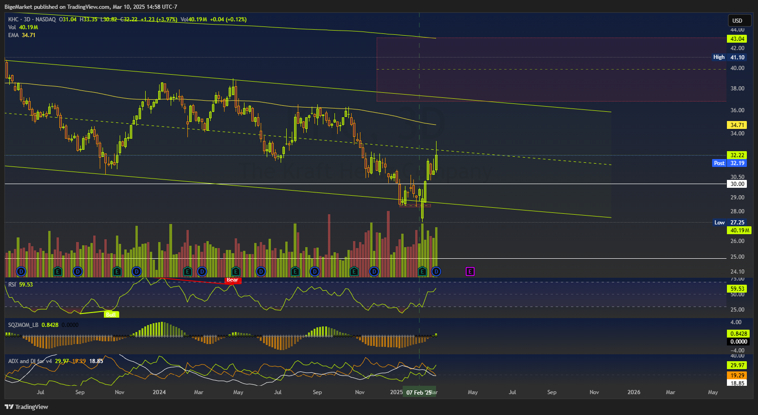Click the +1.23 (+3.97%) change value
758x415 pixels.
pyautogui.click(x=159, y=19)
